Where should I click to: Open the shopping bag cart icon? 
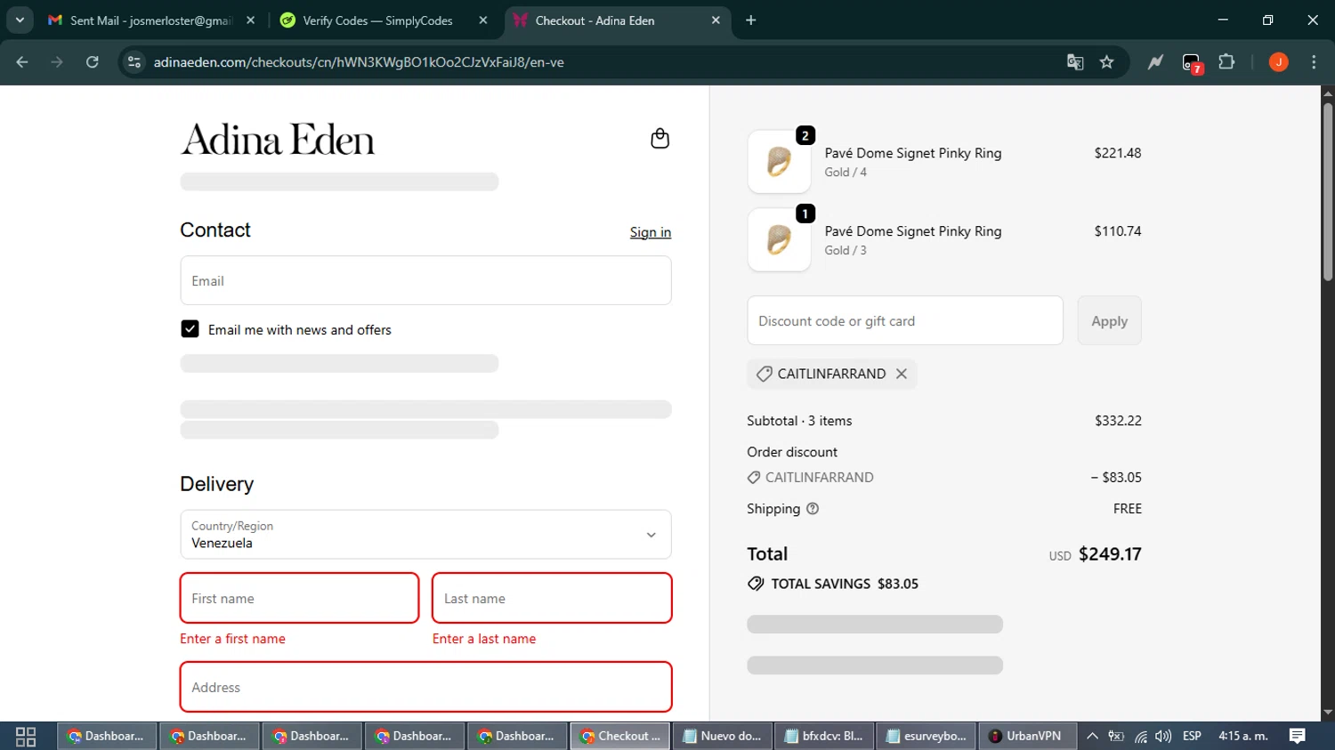[659, 138]
